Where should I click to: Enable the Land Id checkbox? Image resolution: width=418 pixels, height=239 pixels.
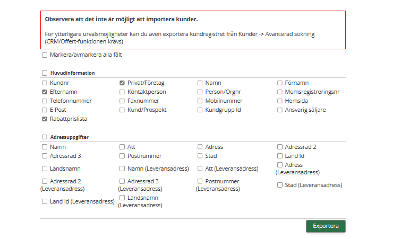(x=280, y=156)
